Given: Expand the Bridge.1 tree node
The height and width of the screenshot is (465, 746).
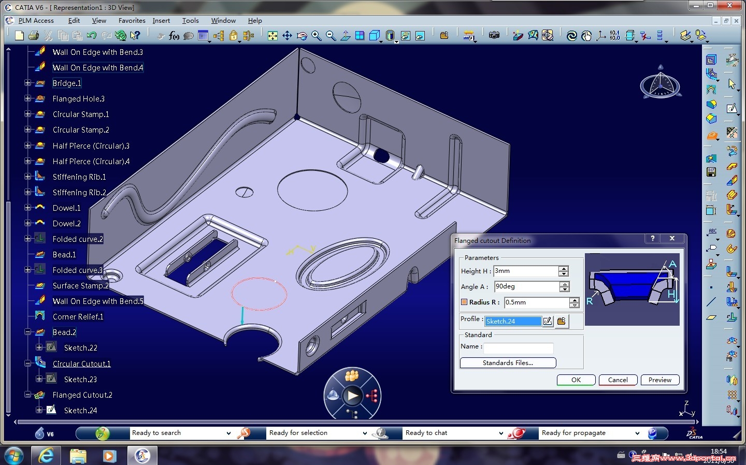Looking at the screenshot, I should [27, 83].
